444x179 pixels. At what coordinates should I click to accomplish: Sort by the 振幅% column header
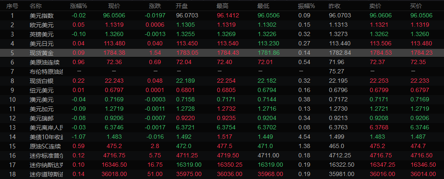(x=306, y=6)
